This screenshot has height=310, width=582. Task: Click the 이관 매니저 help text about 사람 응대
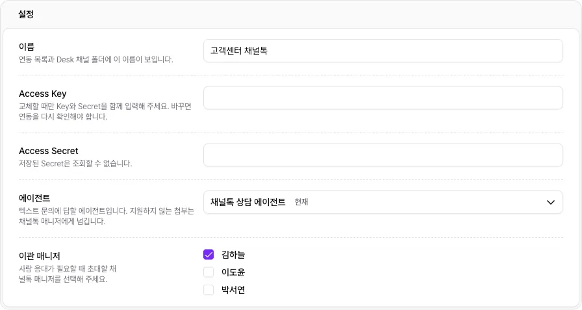(x=68, y=274)
